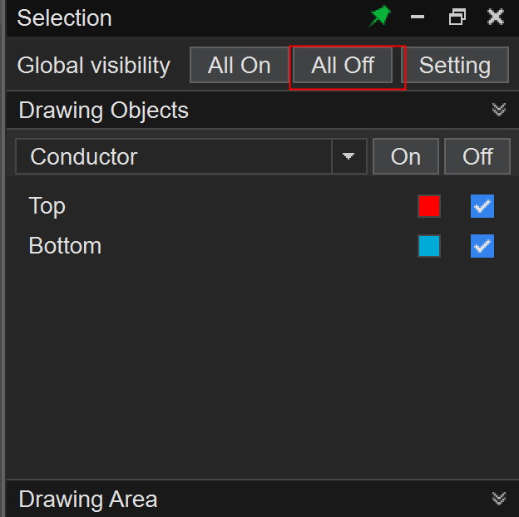The height and width of the screenshot is (517, 519).
Task: Click the Drawing Area section header
Action: point(88,499)
